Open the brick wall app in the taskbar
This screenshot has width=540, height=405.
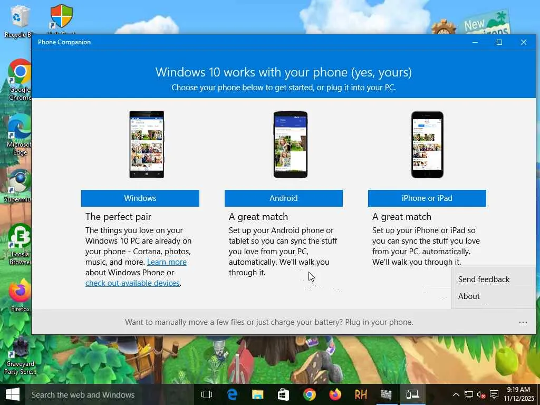387,394
